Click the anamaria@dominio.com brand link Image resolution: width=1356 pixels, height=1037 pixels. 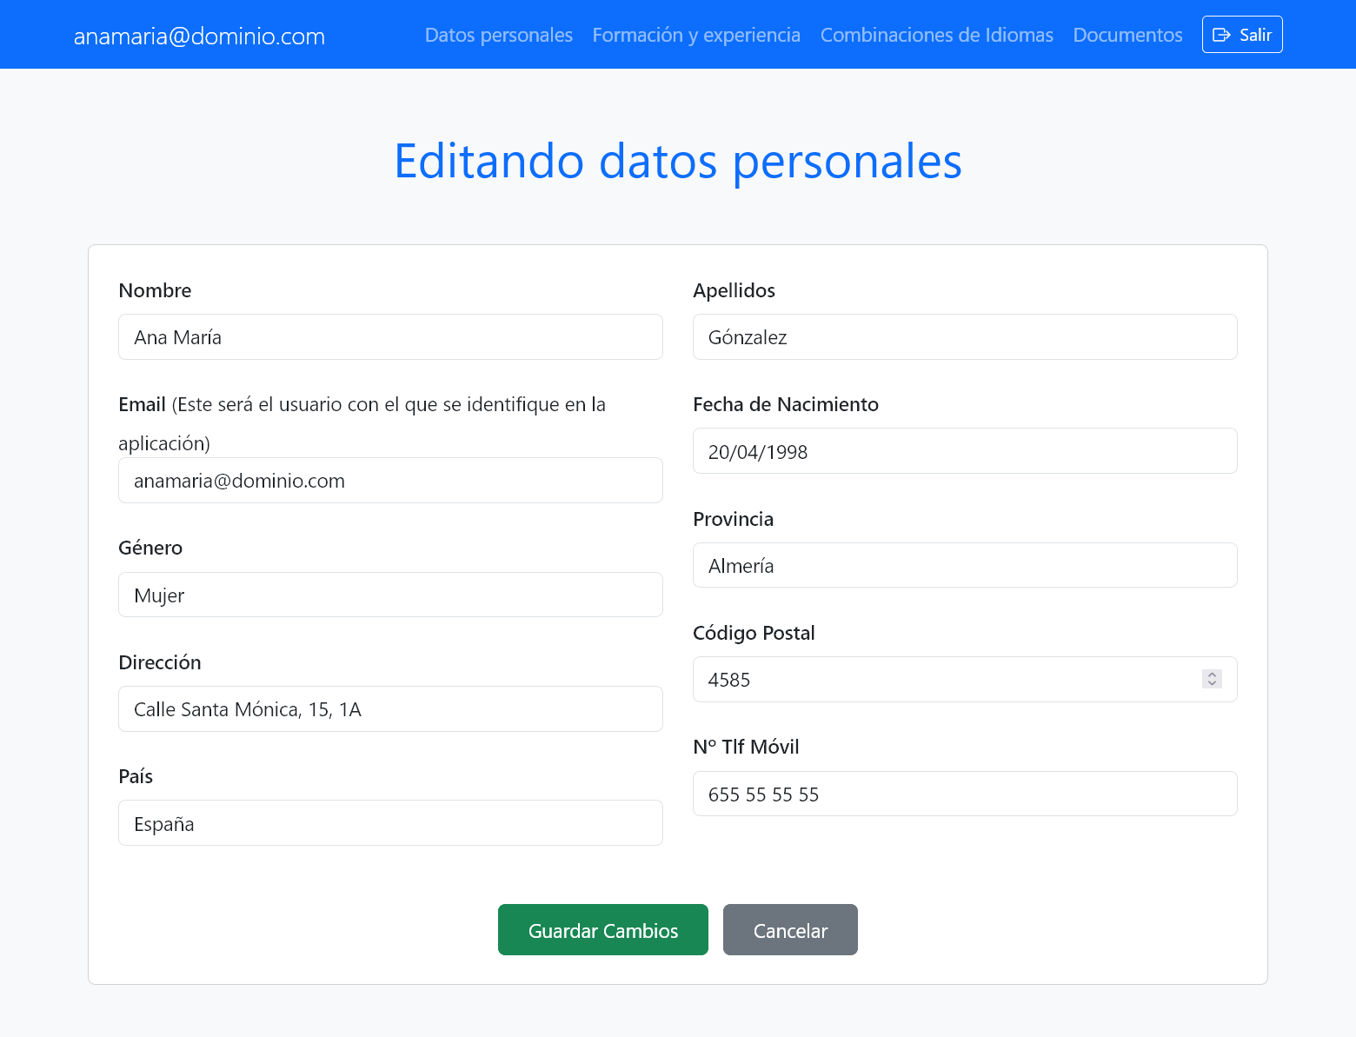click(x=199, y=37)
